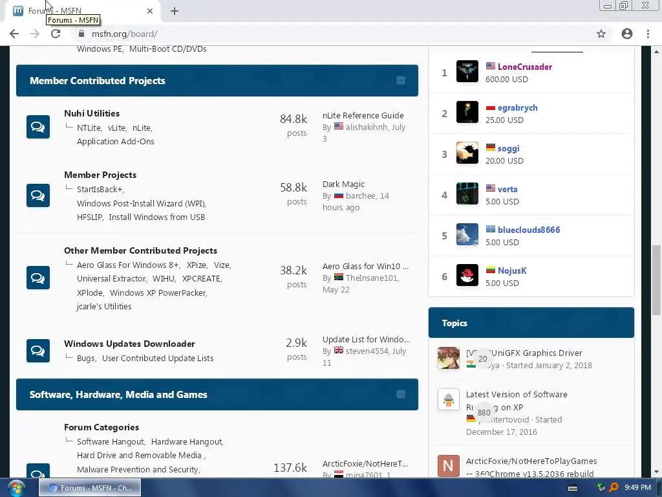This screenshot has width=662, height=497.
Task: Click the Windows Updates Downloader forum icon
Action: point(38,351)
